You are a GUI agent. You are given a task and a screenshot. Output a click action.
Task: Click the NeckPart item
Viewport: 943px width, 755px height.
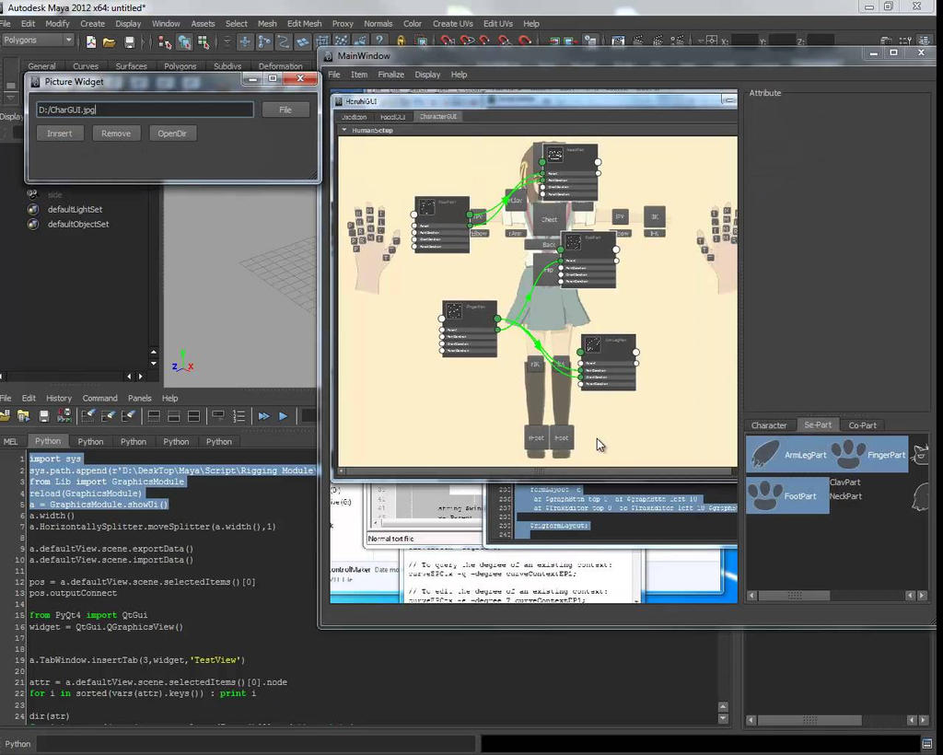(845, 496)
